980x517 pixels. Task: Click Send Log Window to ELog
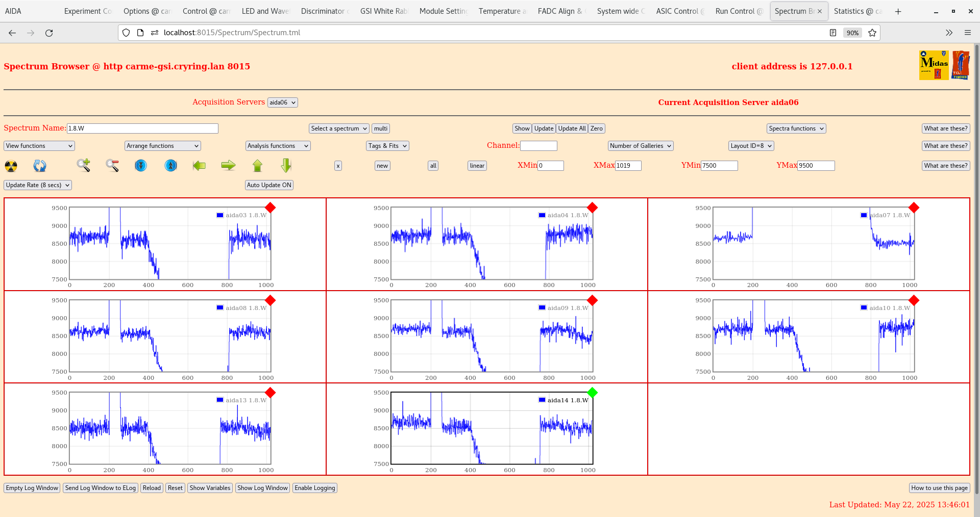(100, 488)
